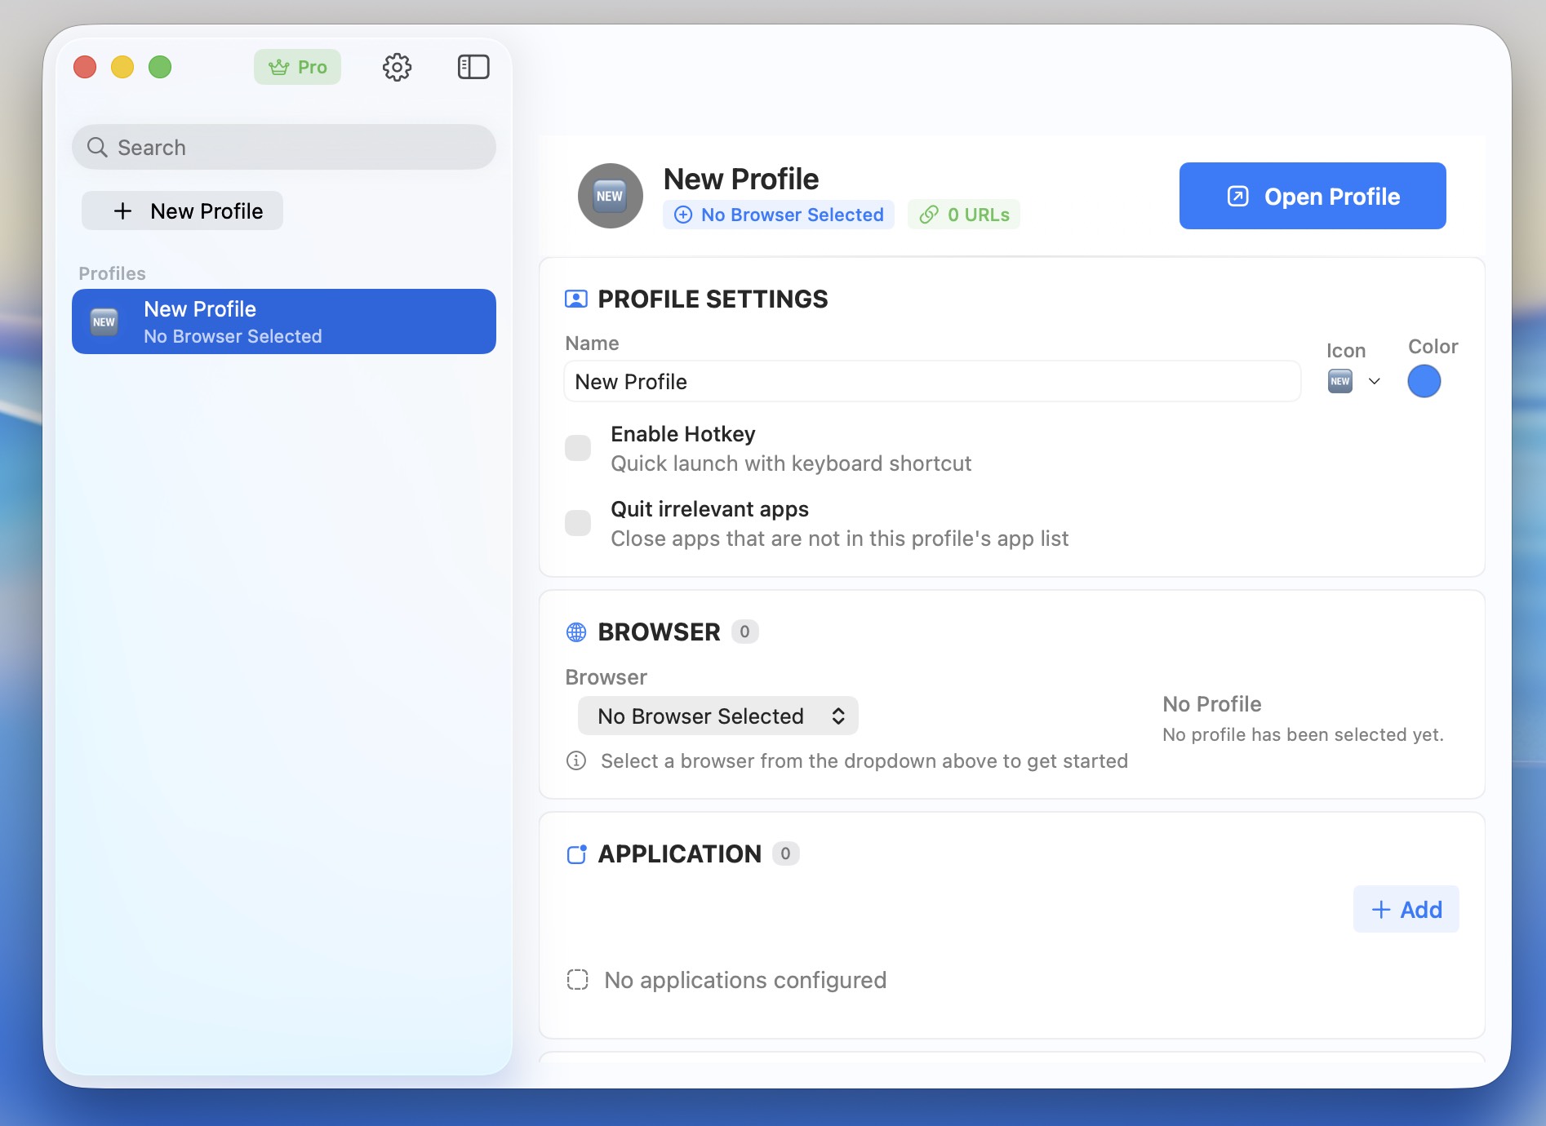Add an application with Add button

(1406, 910)
